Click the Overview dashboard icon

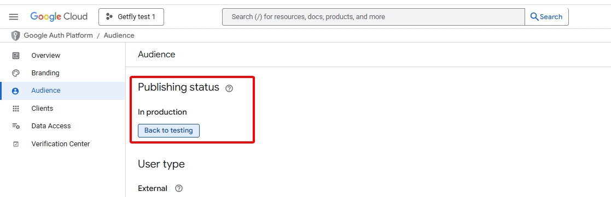point(15,56)
